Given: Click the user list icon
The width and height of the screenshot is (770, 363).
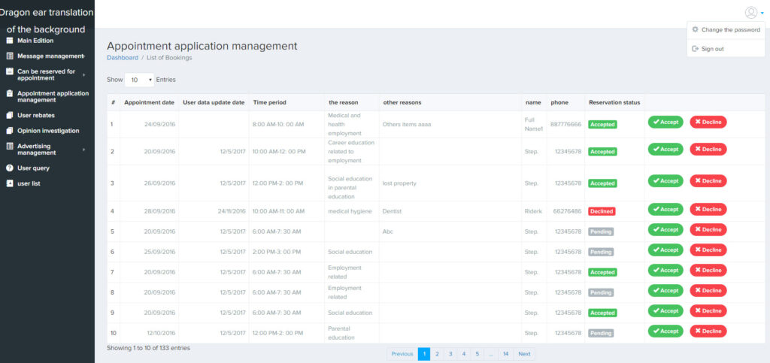Looking at the screenshot, I should (x=9, y=183).
